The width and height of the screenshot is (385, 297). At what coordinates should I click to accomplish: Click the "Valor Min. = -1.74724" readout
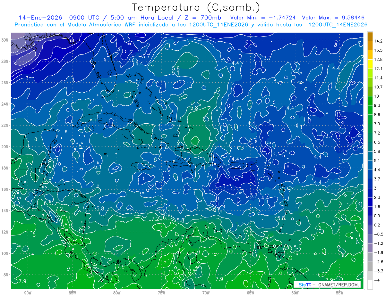point(263,18)
